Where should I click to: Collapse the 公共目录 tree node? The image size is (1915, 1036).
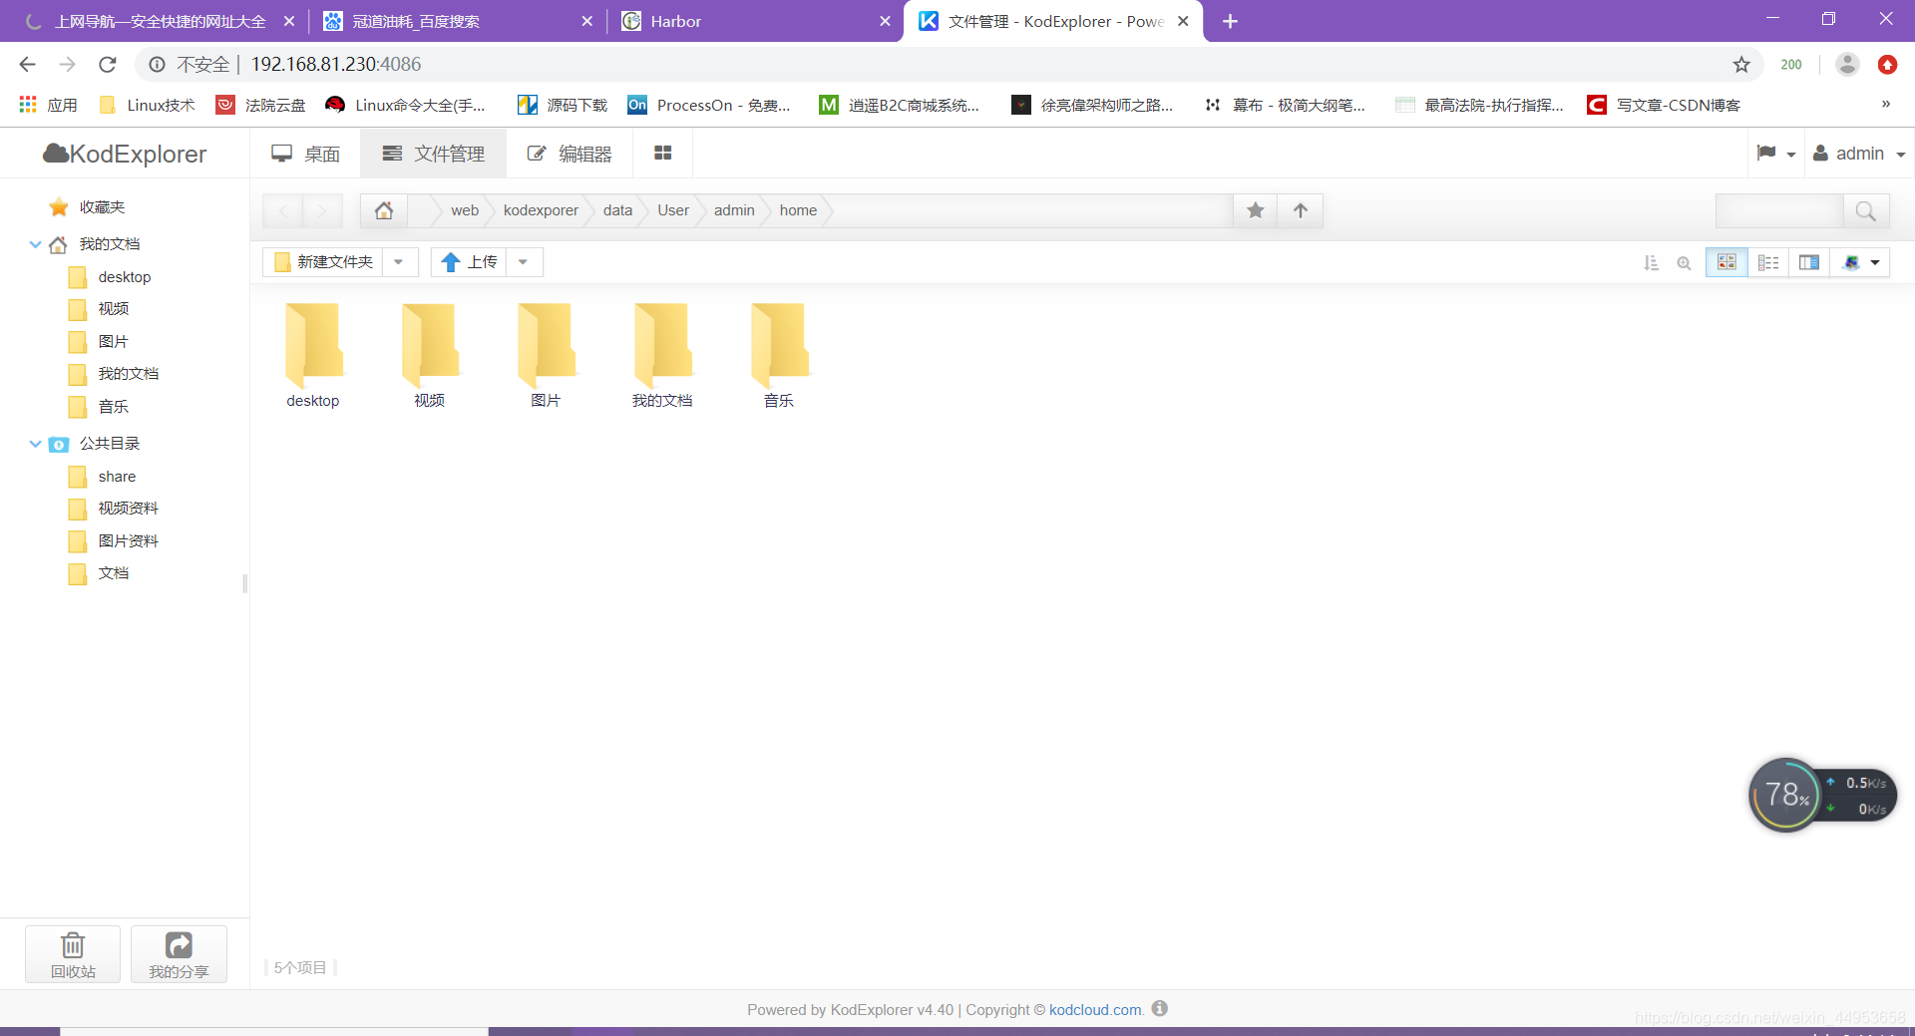(36, 444)
